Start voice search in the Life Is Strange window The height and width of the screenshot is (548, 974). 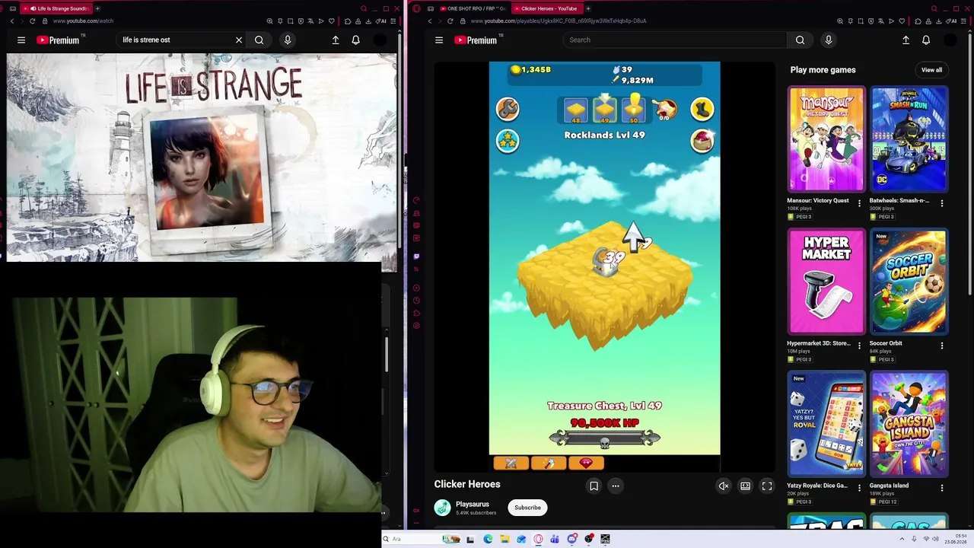point(288,40)
